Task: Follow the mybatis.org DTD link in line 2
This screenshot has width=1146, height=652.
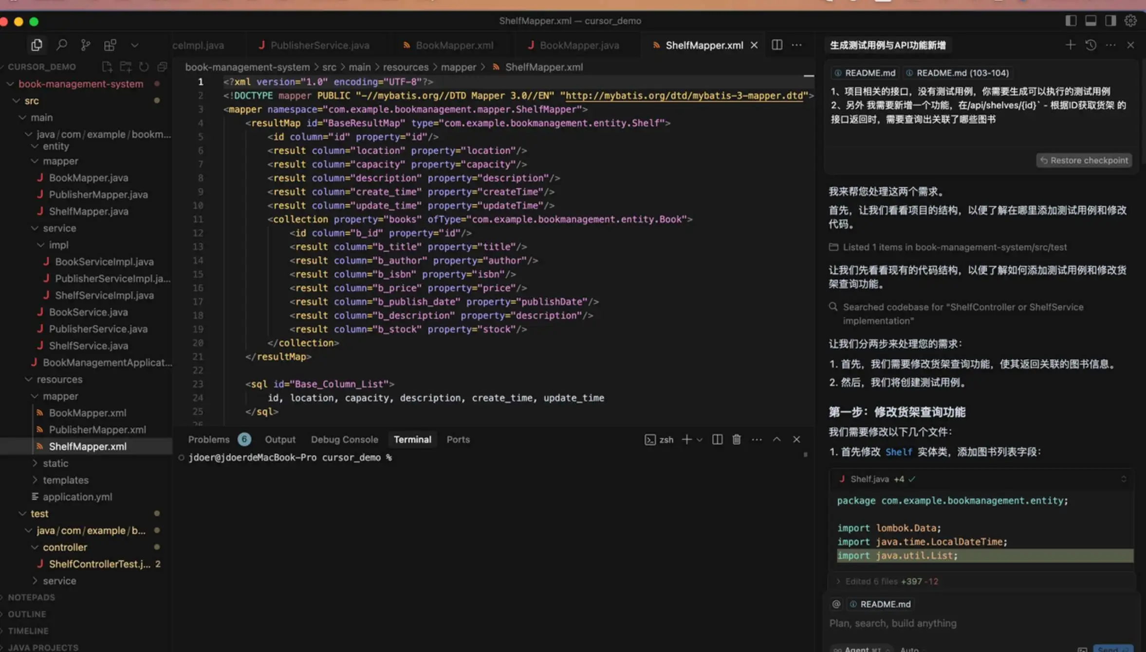Action: pyautogui.click(x=684, y=95)
